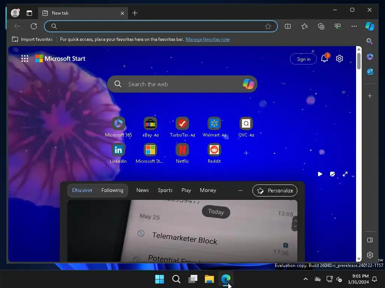
Task: Close the New tab tab
Action: (122, 13)
